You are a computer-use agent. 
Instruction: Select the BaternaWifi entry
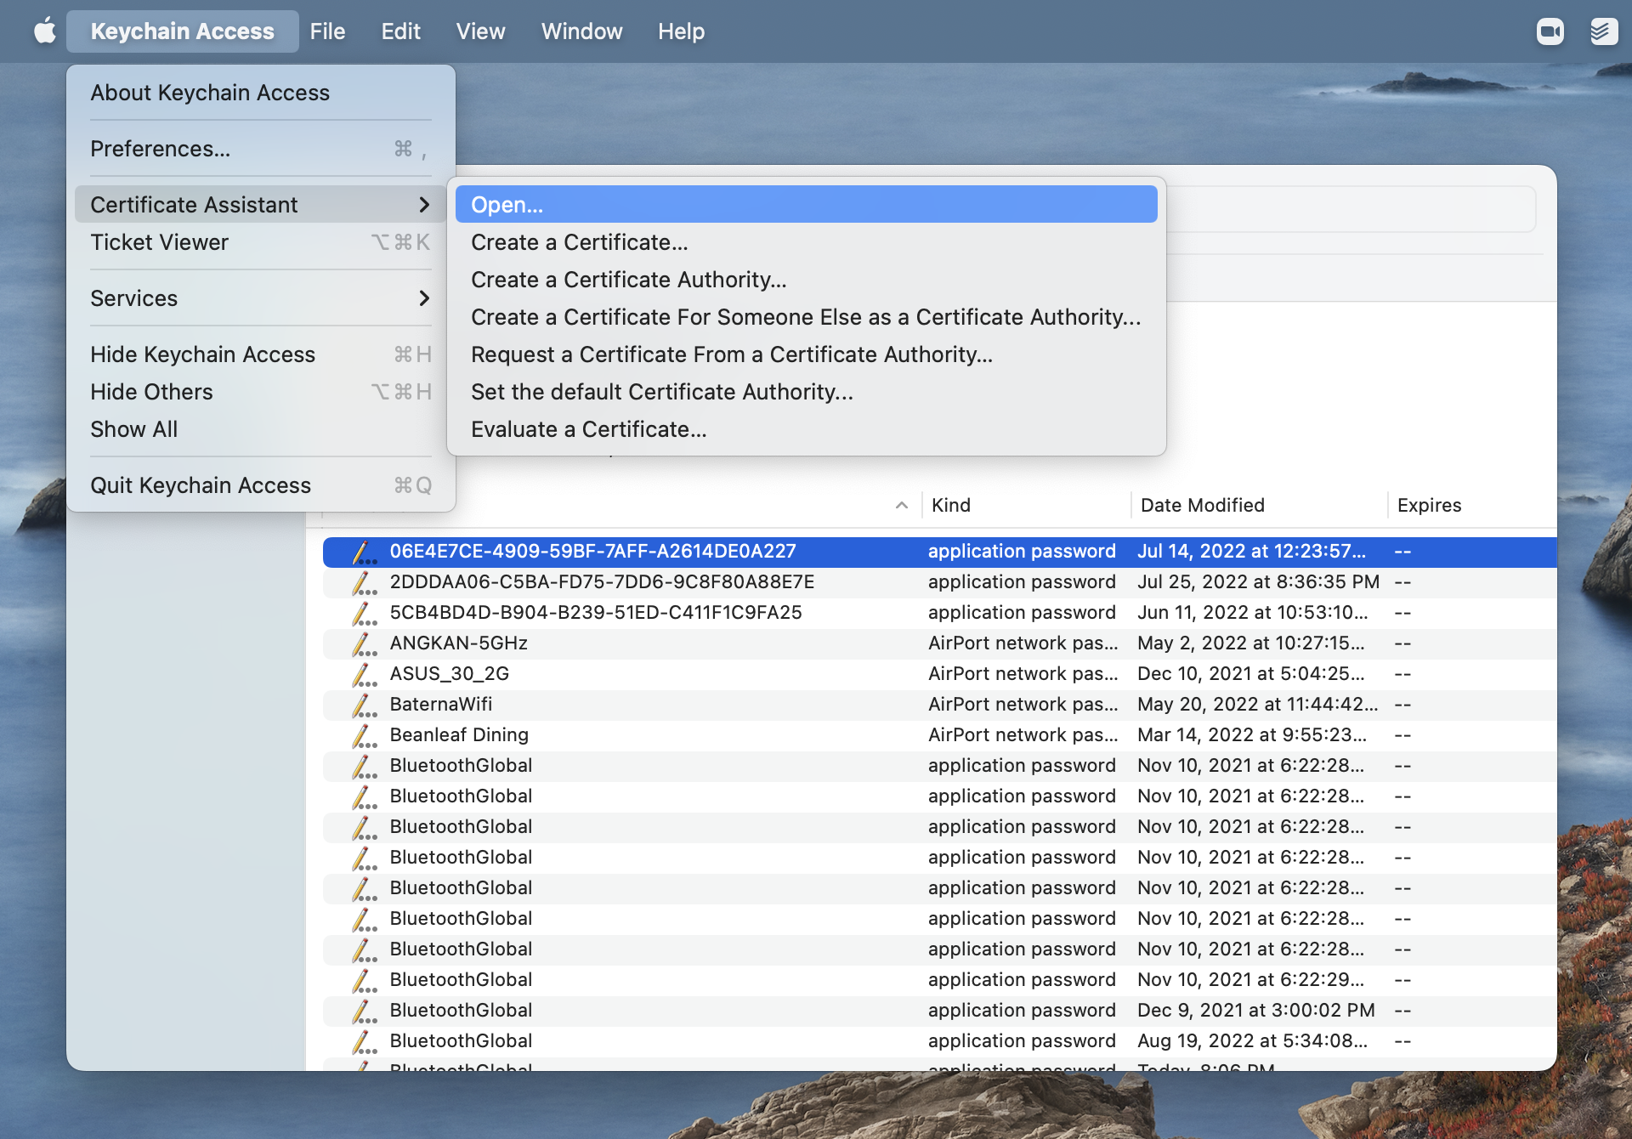[x=939, y=705]
